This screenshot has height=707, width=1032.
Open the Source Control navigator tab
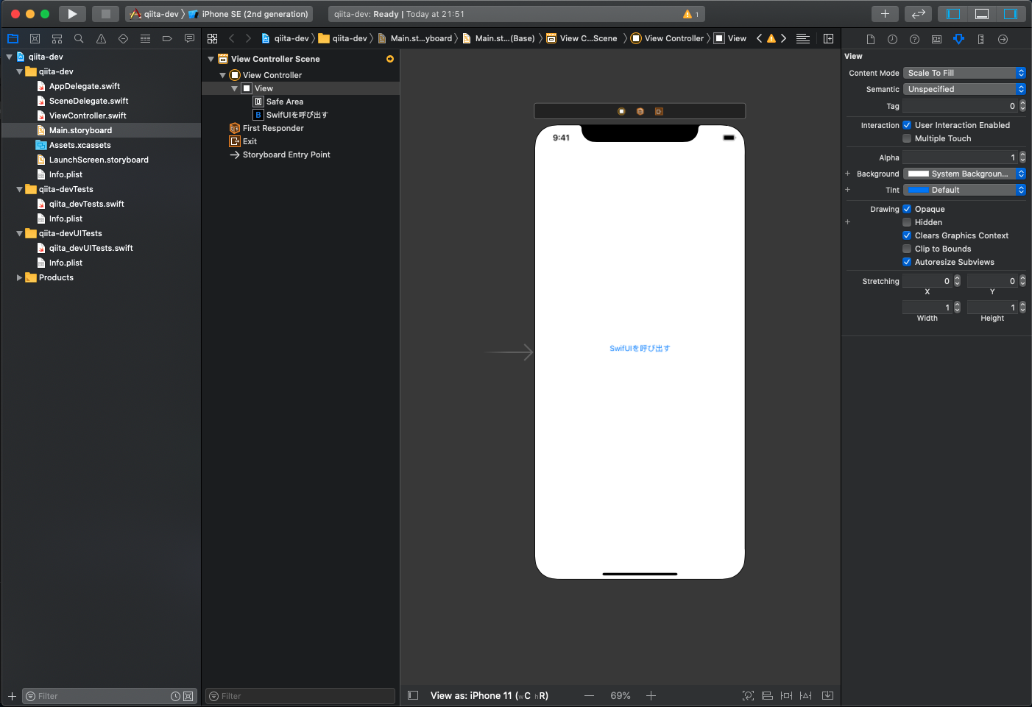pos(35,38)
